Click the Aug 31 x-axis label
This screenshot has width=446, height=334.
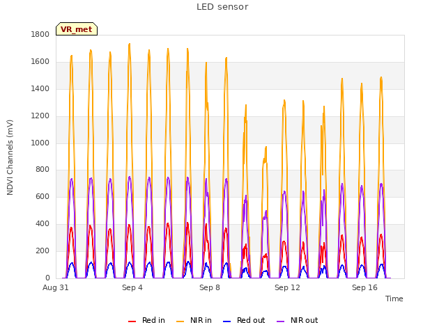coord(56,287)
